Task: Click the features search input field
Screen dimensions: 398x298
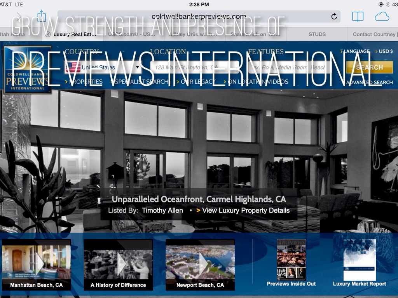Action: click(287, 68)
